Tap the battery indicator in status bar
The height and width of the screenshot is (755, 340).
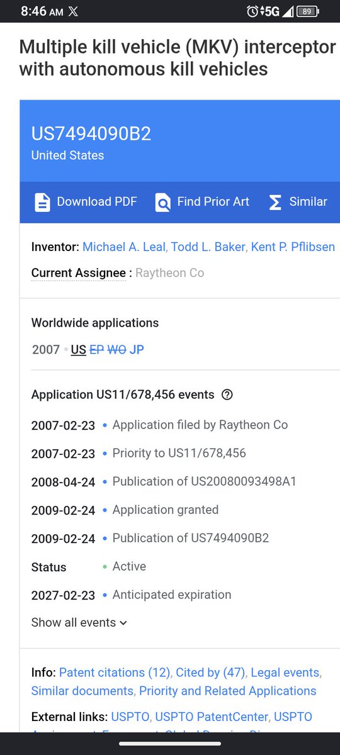(x=307, y=11)
